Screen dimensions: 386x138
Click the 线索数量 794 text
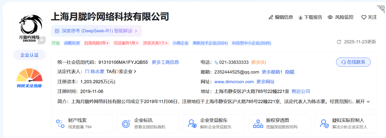click(80, 127)
